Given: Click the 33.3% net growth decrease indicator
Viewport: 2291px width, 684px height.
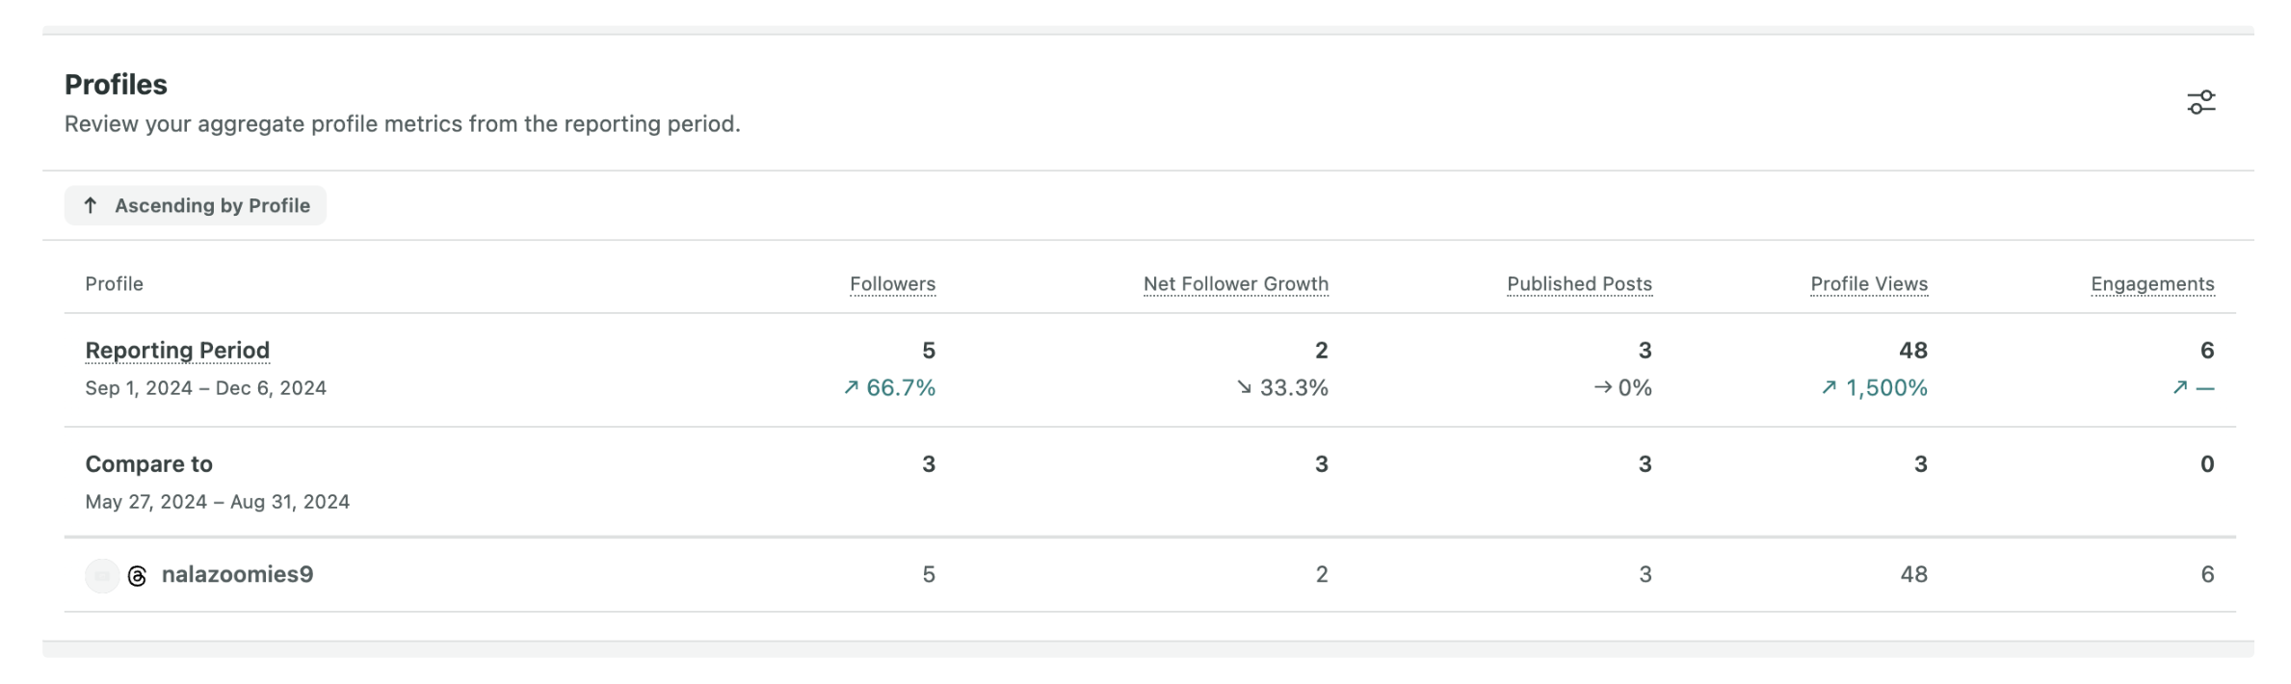Looking at the screenshot, I should coord(1282,388).
